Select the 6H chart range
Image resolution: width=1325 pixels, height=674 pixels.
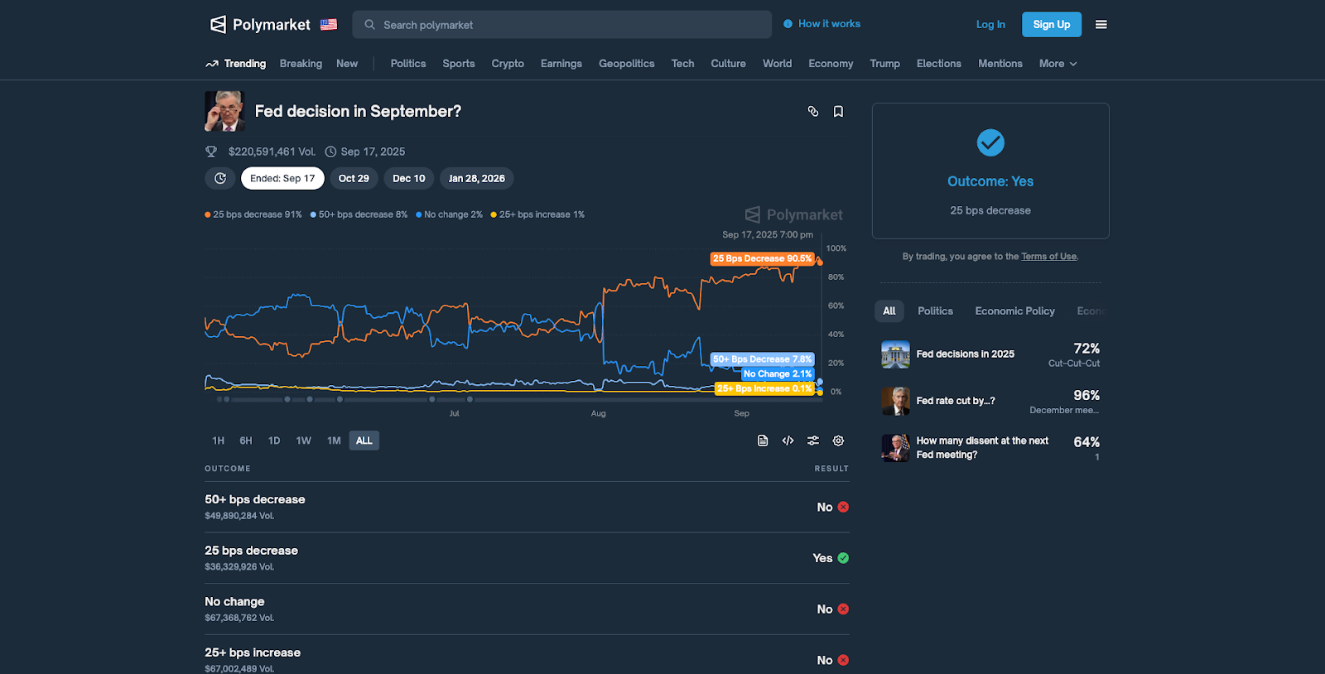[x=246, y=441]
